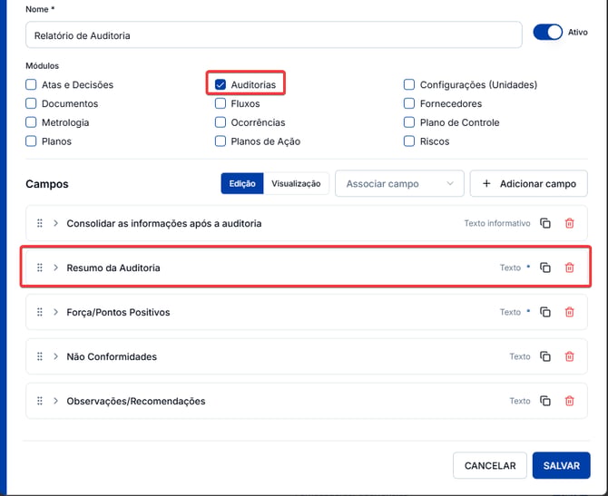Grab the drag handle of Resumo da Auditoria
The width and height of the screenshot is (608, 496).
click(40, 267)
